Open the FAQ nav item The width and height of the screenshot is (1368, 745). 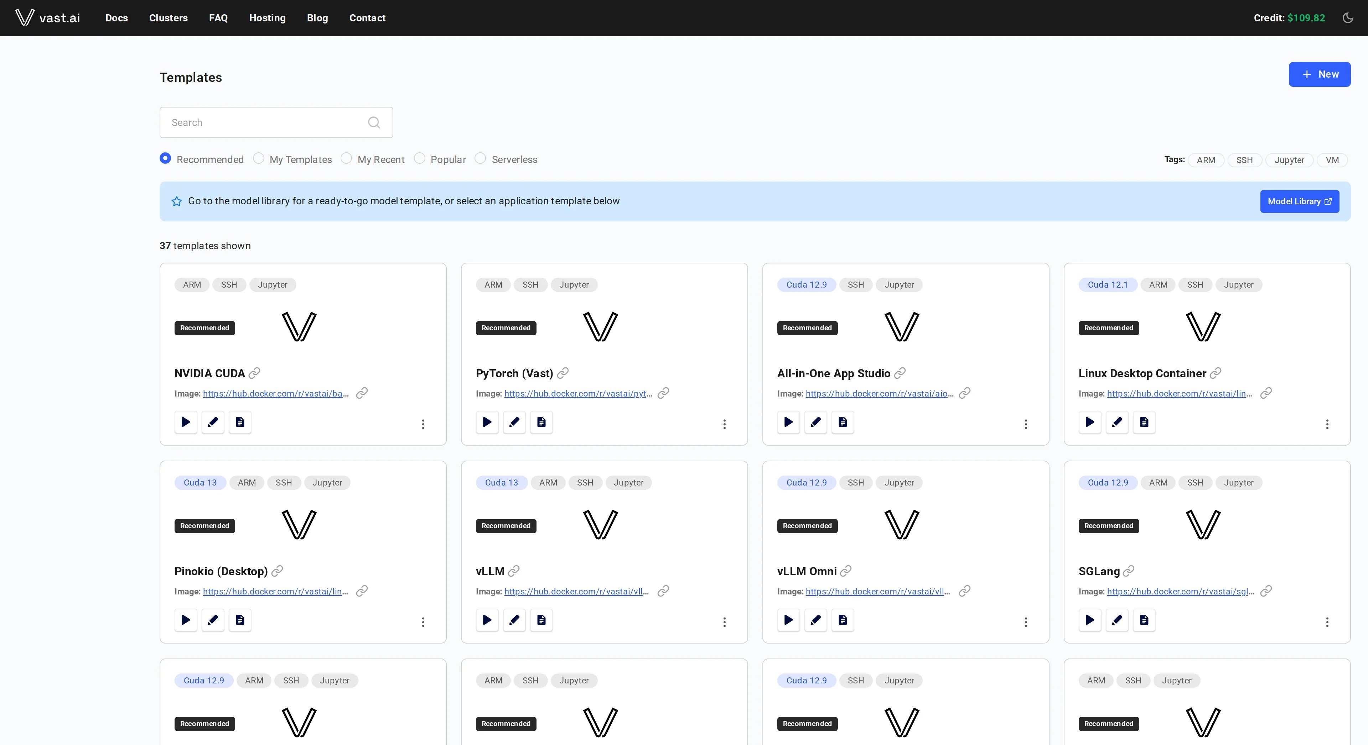coord(218,18)
